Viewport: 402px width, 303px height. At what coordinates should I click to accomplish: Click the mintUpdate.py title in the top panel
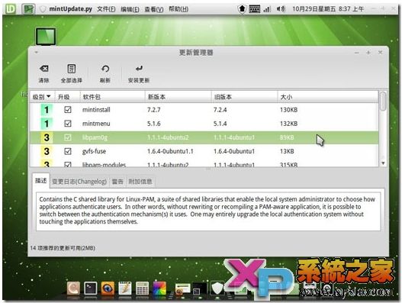(x=70, y=9)
